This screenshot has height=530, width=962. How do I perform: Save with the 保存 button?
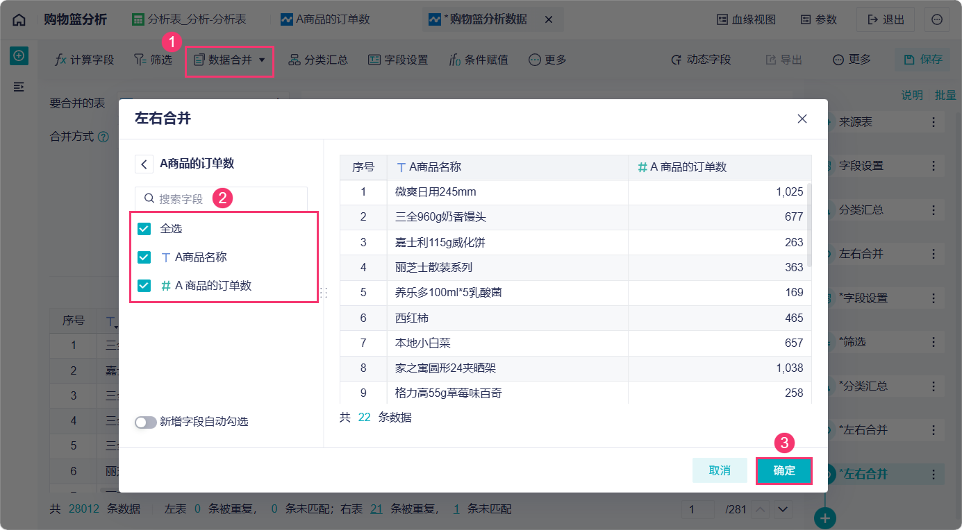coord(922,60)
